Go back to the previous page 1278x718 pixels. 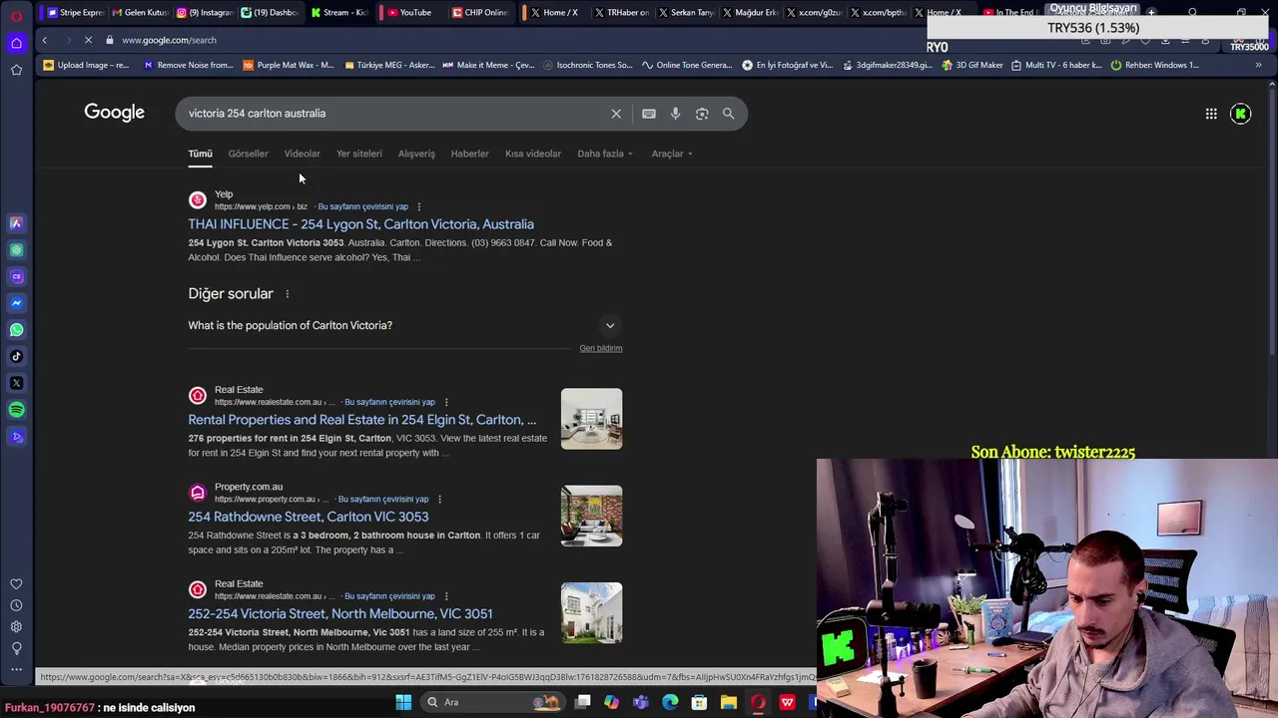point(44,40)
